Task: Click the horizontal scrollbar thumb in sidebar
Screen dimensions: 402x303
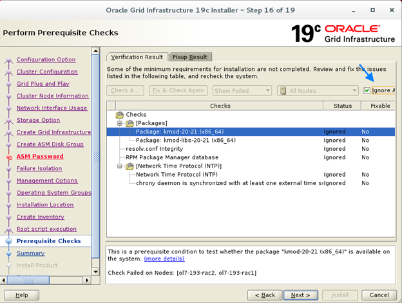Action: coord(28,280)
